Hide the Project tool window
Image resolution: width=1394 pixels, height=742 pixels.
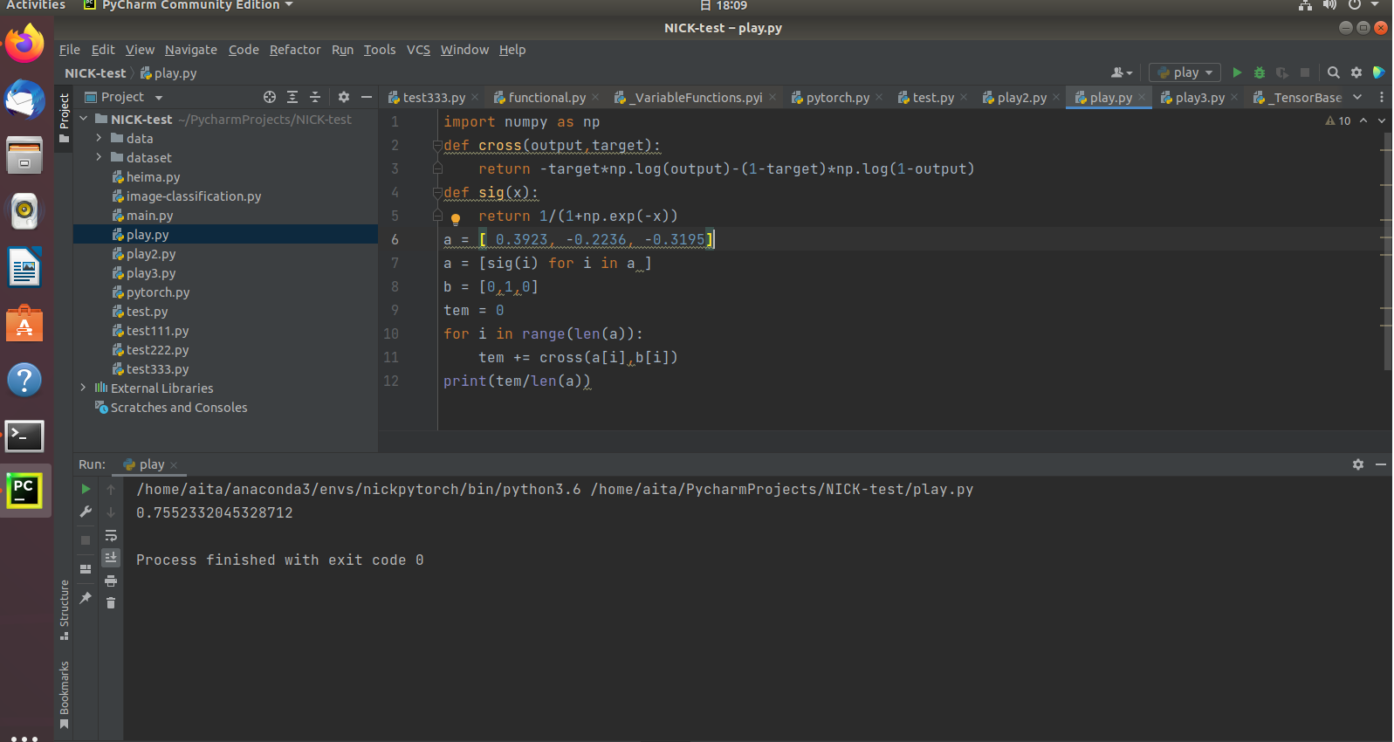point(367,97)
